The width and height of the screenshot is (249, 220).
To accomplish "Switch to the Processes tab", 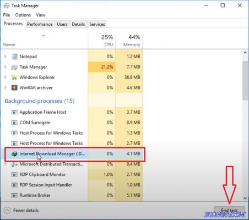I will pos(13,24).
